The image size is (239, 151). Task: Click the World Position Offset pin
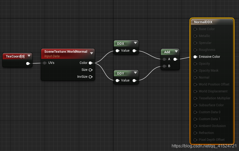[195, 84]
